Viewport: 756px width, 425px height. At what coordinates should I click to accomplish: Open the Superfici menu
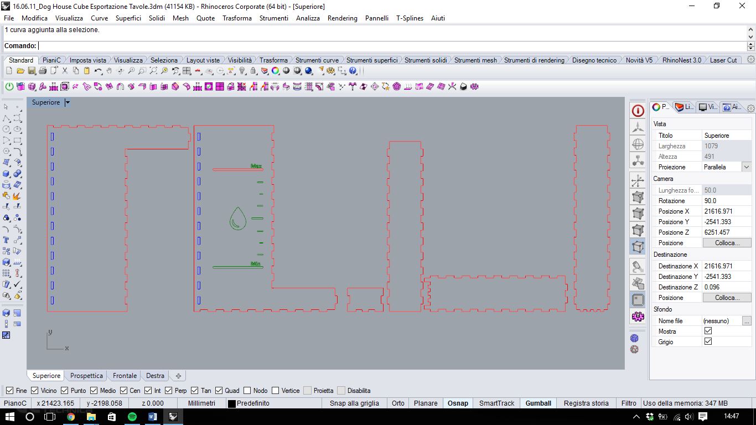click(128, 18)
